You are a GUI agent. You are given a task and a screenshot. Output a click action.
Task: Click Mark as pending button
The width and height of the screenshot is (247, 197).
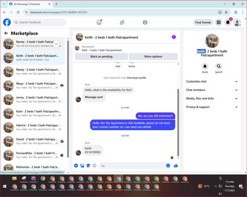tap(101, 56)
